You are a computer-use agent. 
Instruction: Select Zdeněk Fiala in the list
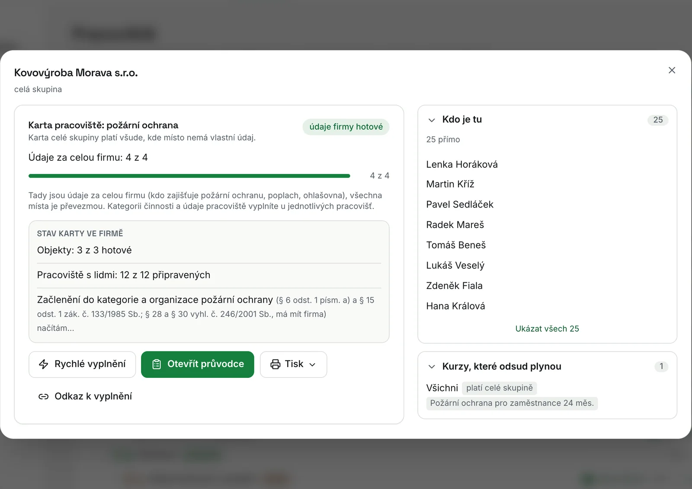[x=454, y=286]
